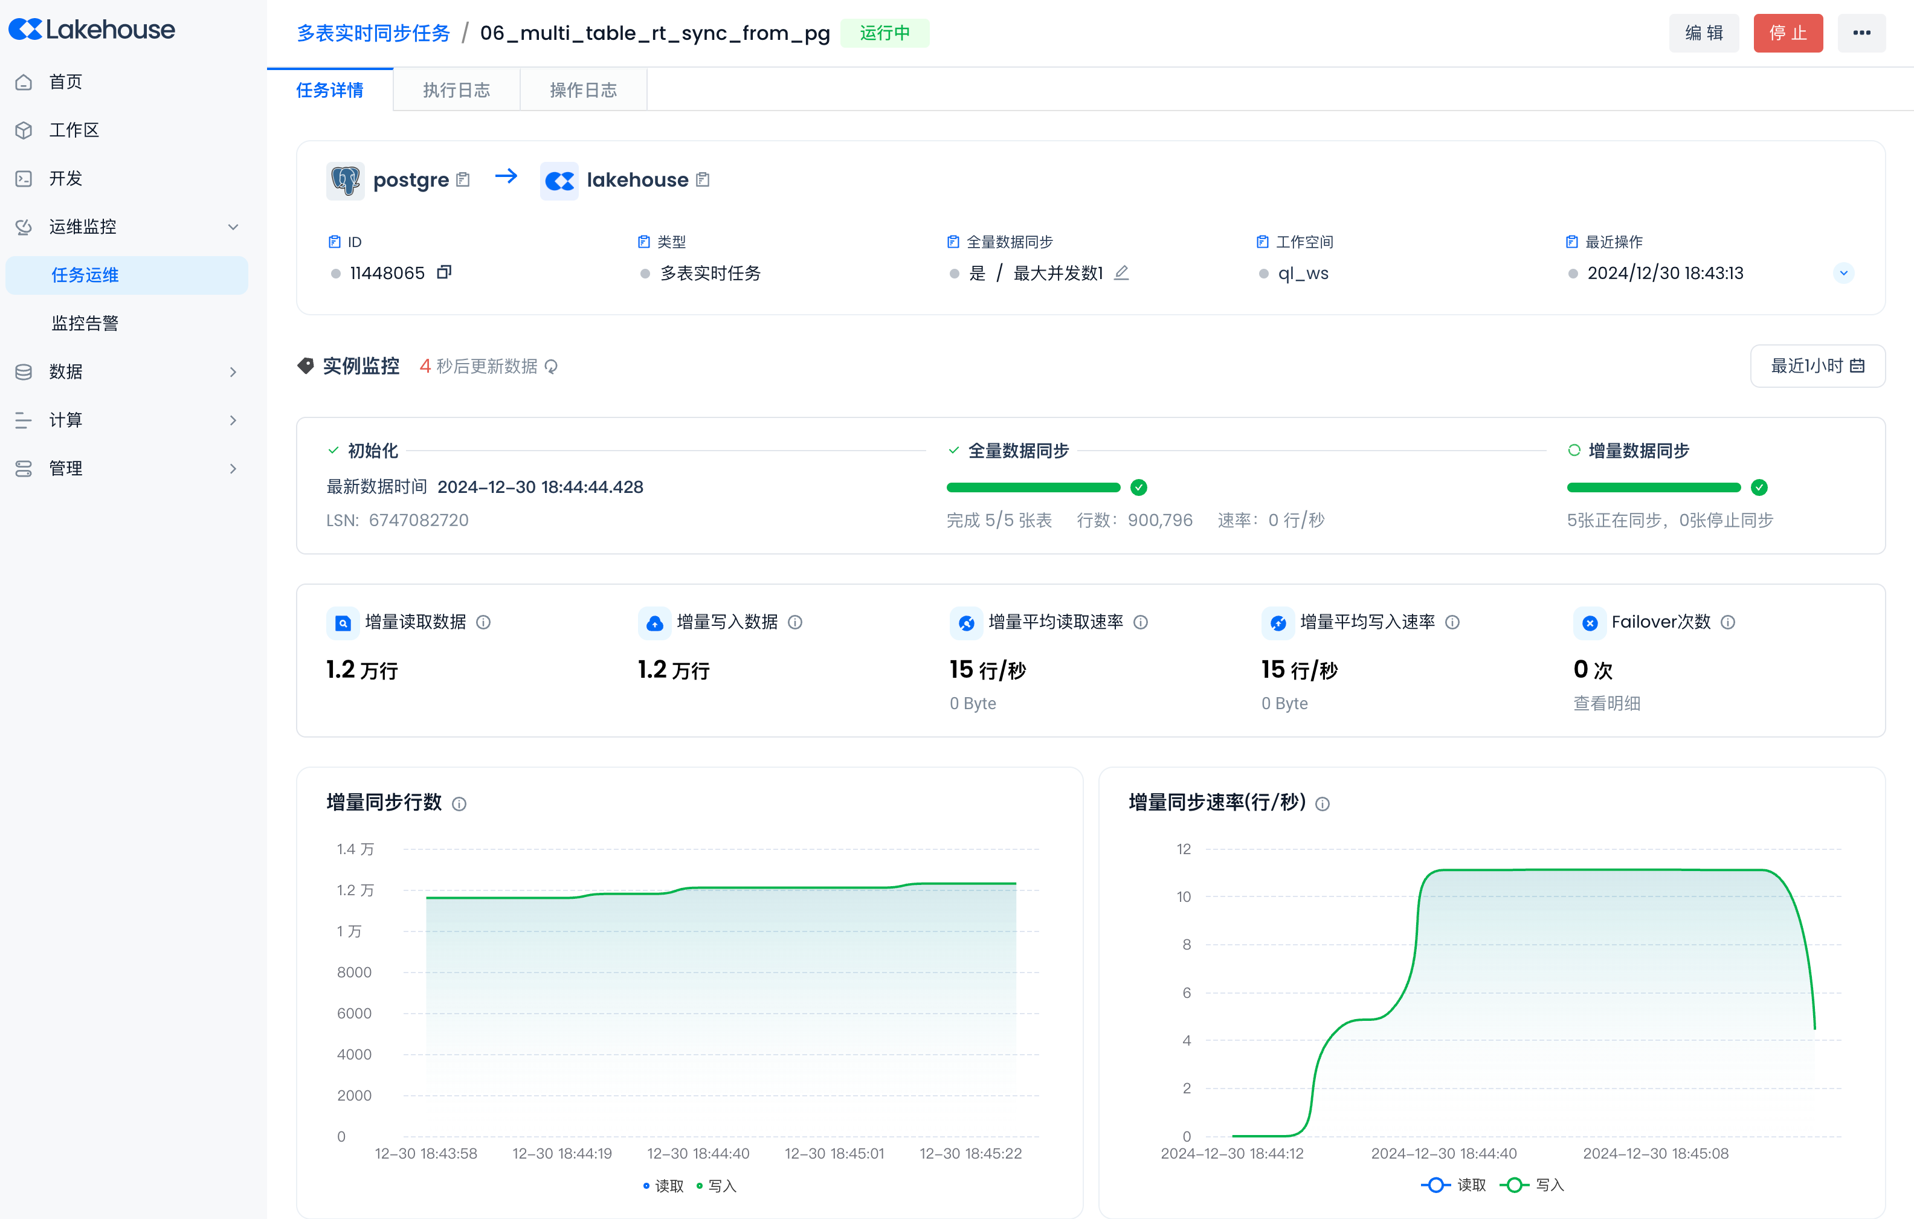
Task: Click the edit pencil beside 最大并发数1
Action: point(1121,272)
